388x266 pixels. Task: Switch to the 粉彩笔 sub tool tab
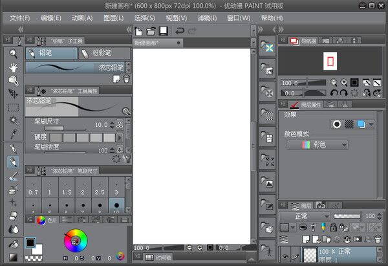(x=104, y=53)
